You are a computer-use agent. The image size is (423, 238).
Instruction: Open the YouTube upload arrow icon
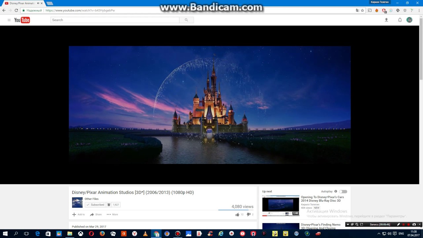point(386,20)
